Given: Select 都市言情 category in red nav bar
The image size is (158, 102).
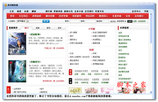Looking at the screenshot, I should tap(50, 16).
